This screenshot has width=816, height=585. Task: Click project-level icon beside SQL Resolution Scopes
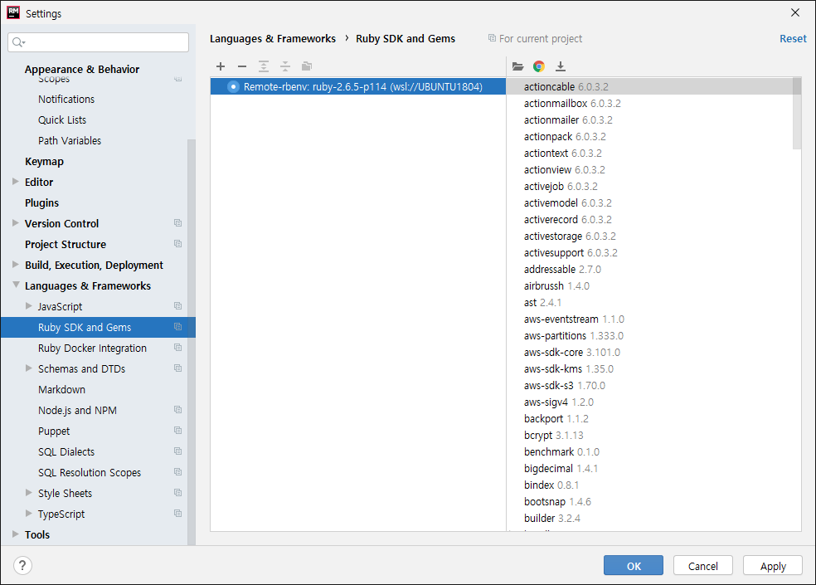click(178, 472)
